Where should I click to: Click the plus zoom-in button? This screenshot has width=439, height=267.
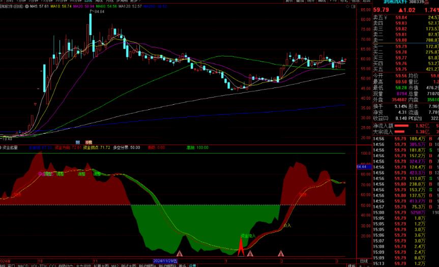(x=360, y=265)
